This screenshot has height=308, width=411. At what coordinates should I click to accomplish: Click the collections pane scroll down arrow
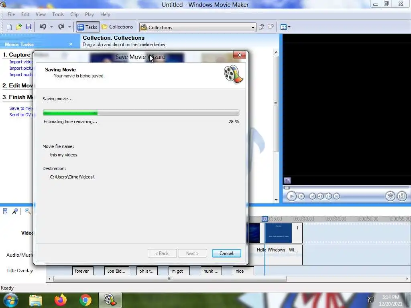[x=276, y=200]
